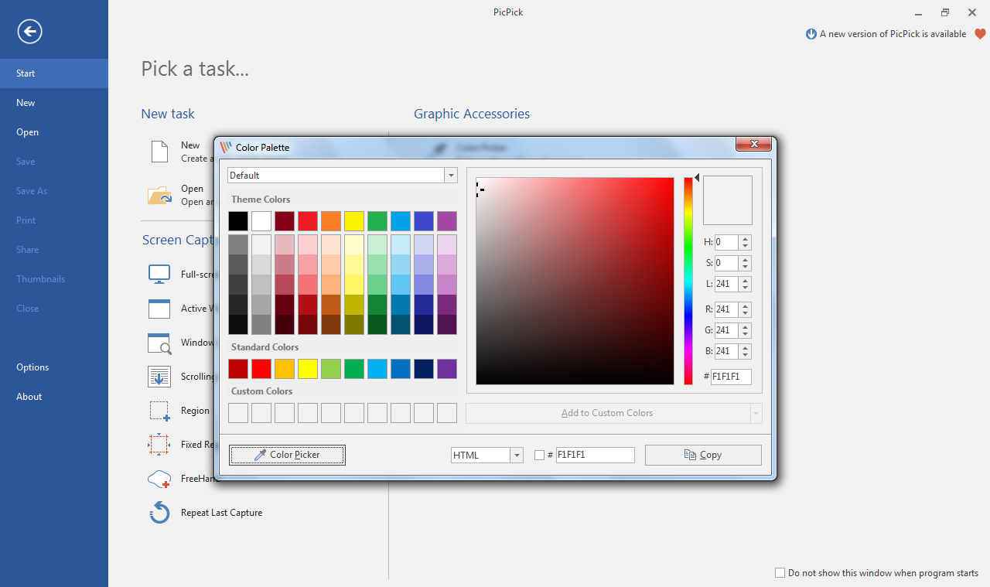
Task: Increase the R value spinner
Action: 745,306
